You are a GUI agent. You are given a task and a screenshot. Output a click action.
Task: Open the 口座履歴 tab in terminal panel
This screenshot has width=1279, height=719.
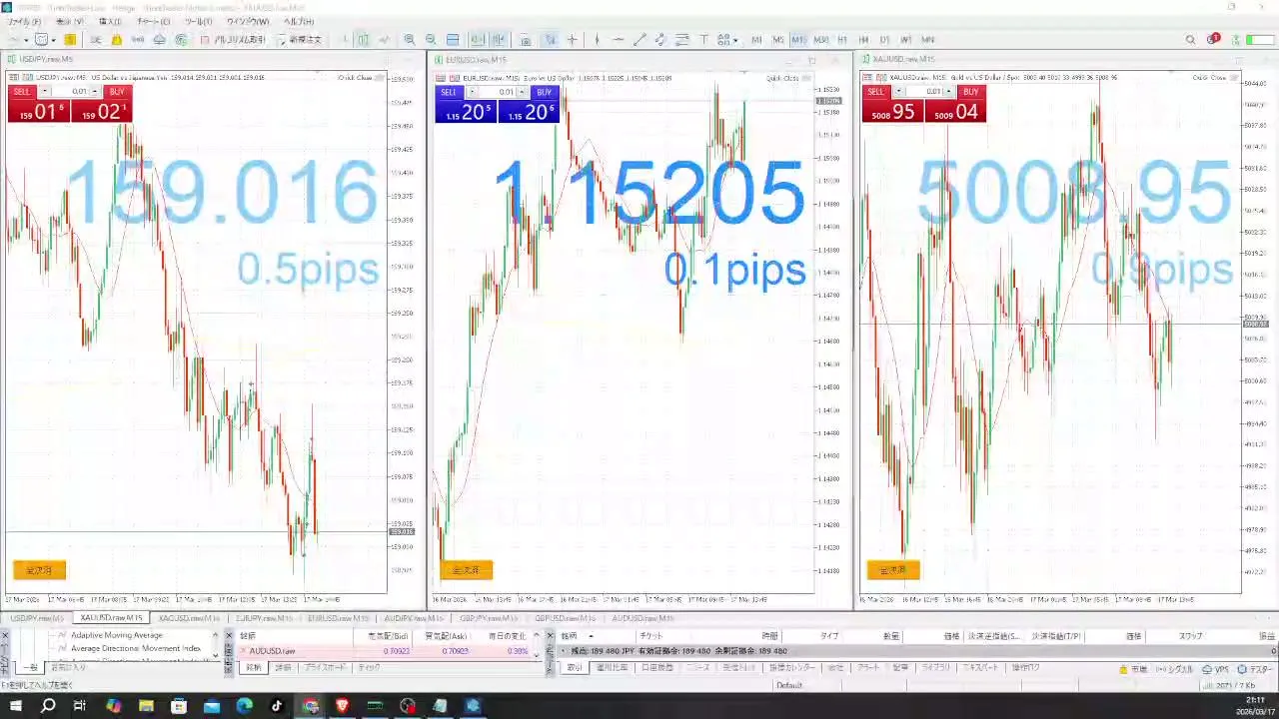(656, 667)
